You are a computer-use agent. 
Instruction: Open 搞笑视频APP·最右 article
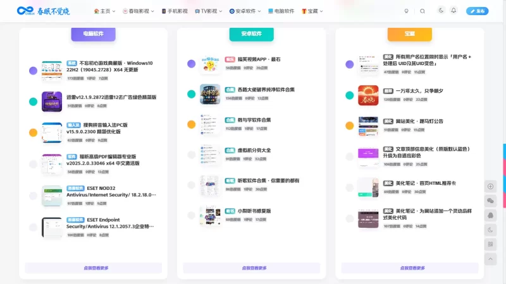pos(259,59)
